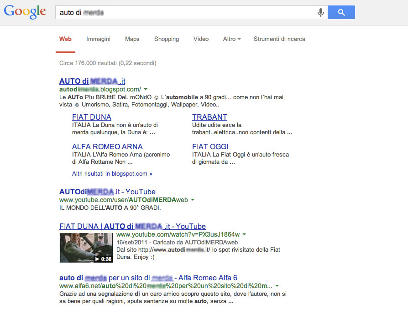The height and width of the screenshot is (309, 408).
Task: Click Altri risultati in blogspot.com link
Action: pyautogui.click(x=112, y=173)
